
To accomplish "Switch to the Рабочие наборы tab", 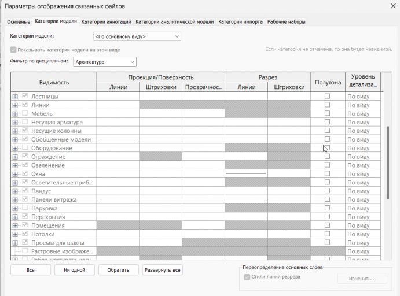I will coord(286,22).
